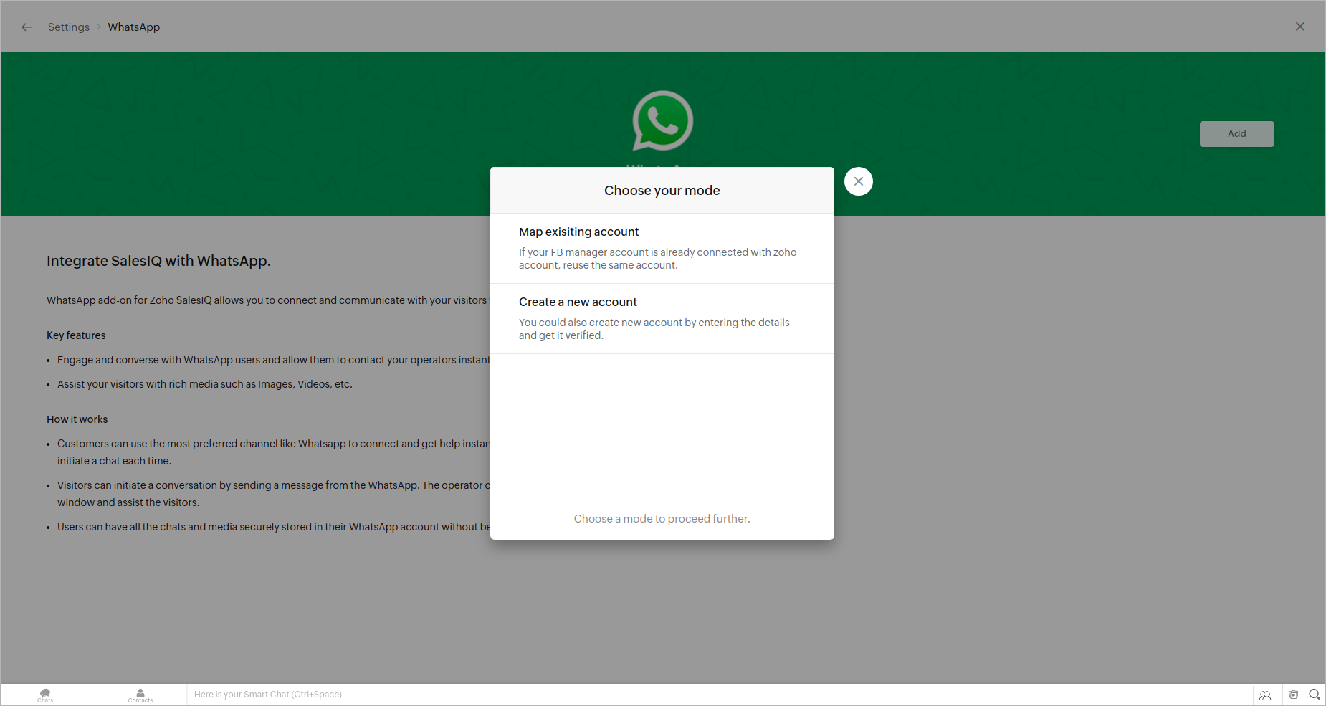Click the 'Assist your visitors with rich media' bullet
This screenshot has height=706, width=1326.
click(205, 384)
